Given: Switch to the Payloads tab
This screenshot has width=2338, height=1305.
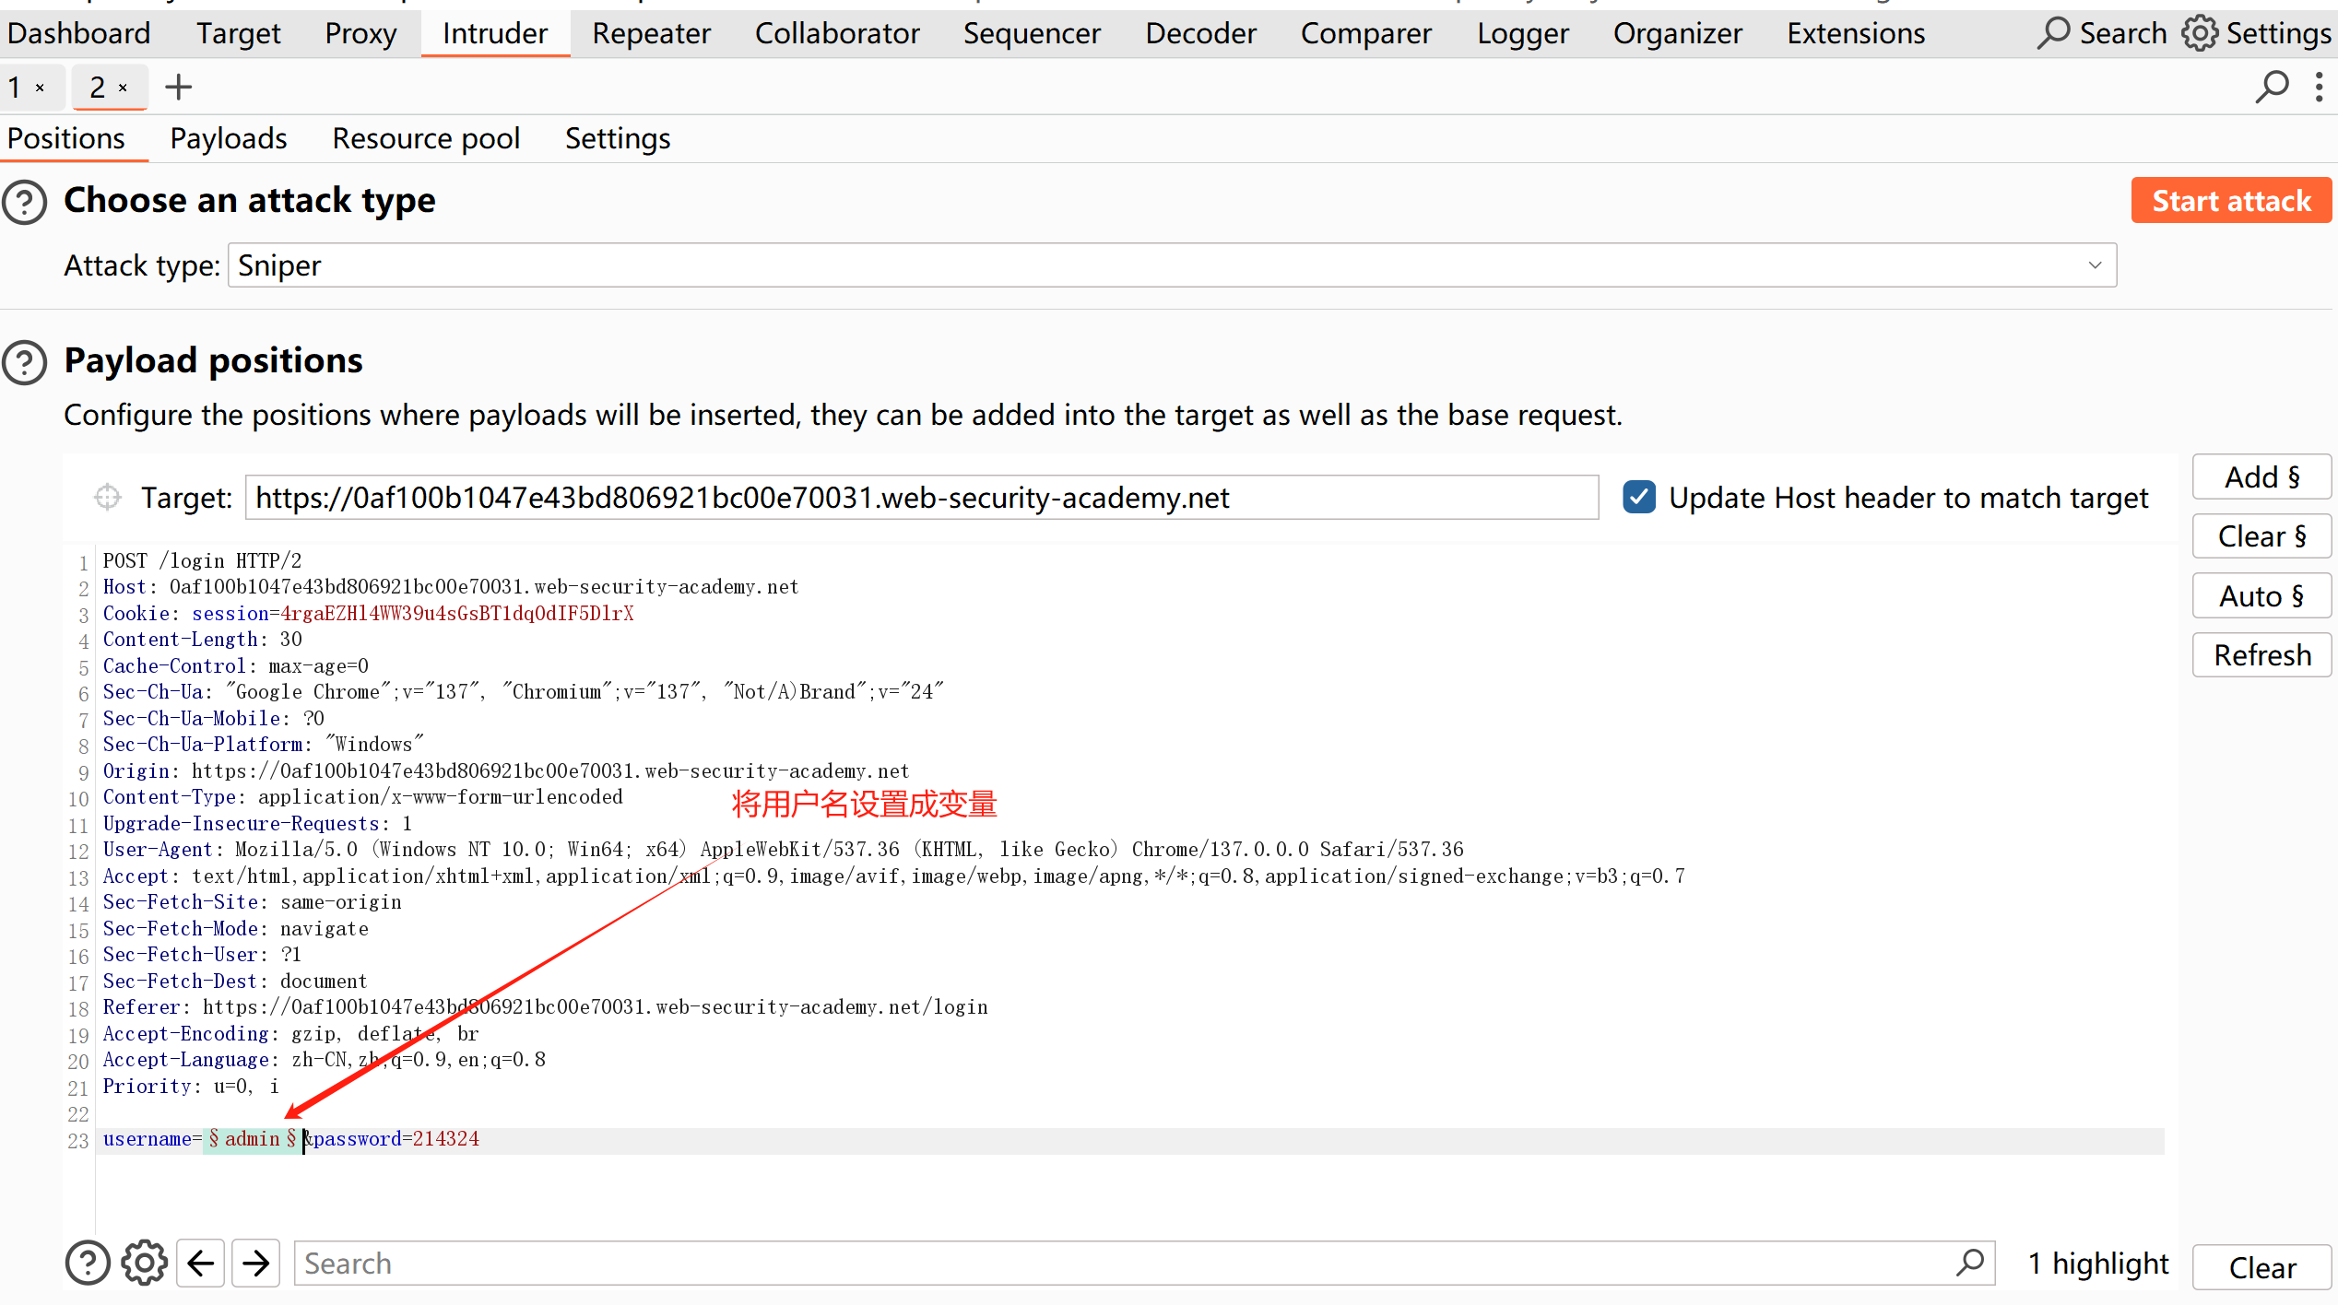Looking at the screenshot, I should (x=228, y=138).
